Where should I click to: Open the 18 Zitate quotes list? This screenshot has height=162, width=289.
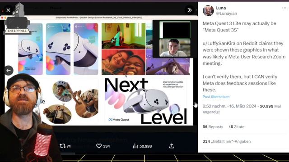pos(237,127)
